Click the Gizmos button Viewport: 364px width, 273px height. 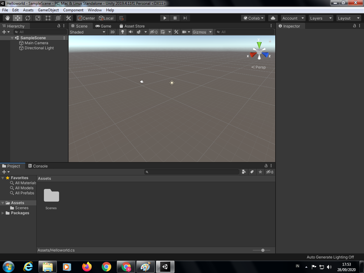pyautogui.click(x=199, y=32)
